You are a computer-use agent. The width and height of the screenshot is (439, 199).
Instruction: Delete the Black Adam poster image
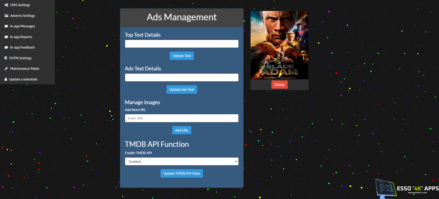point(279,85)
